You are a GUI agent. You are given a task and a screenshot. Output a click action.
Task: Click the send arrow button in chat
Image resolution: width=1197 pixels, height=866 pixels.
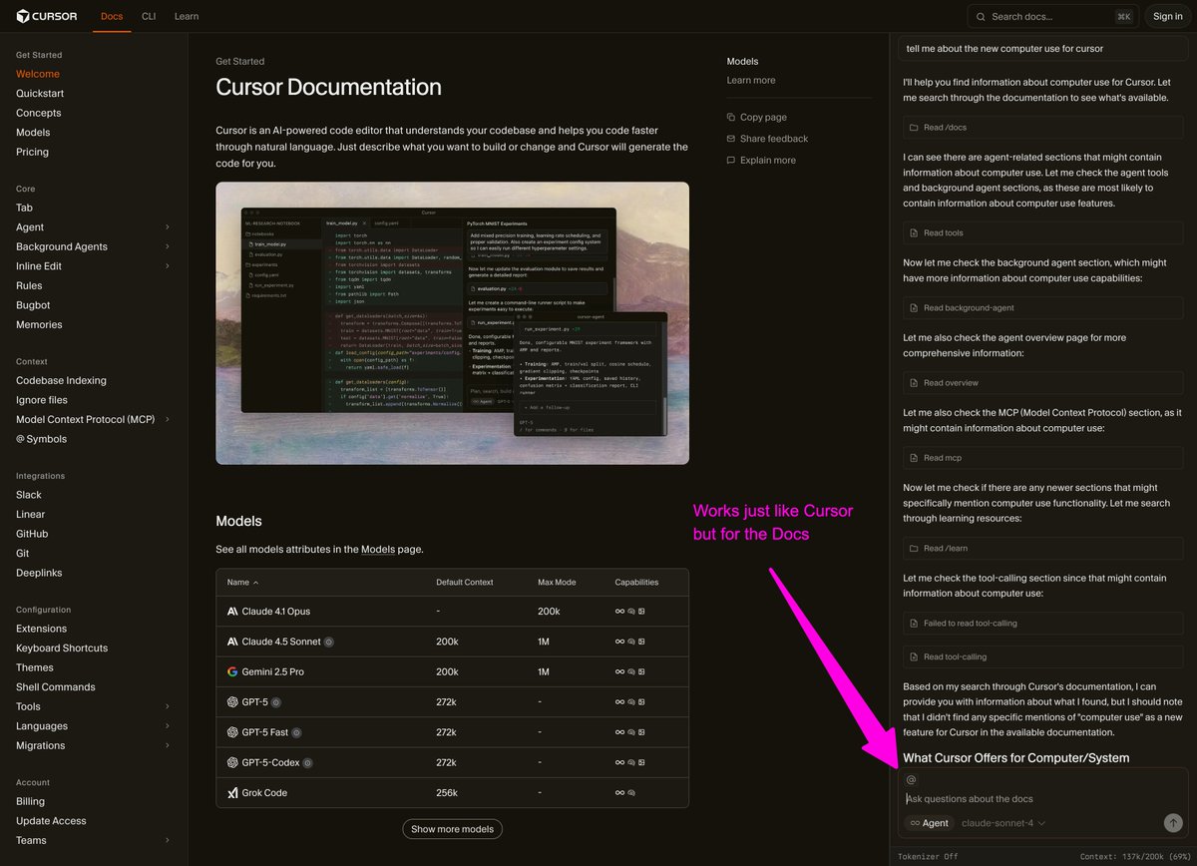tap(1173, 823)
